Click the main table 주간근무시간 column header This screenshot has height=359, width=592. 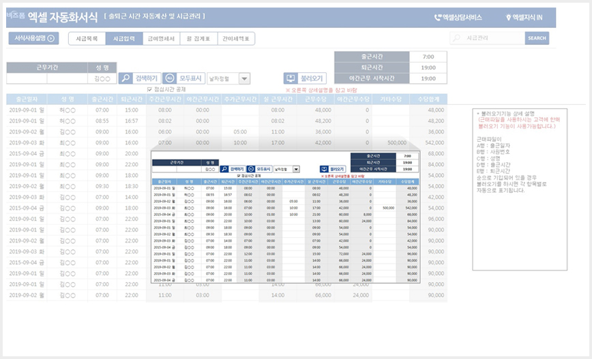165,99
